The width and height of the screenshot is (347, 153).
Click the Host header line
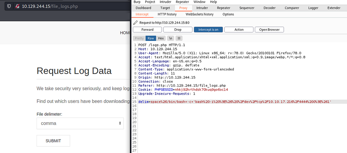(x=158, y=49)
